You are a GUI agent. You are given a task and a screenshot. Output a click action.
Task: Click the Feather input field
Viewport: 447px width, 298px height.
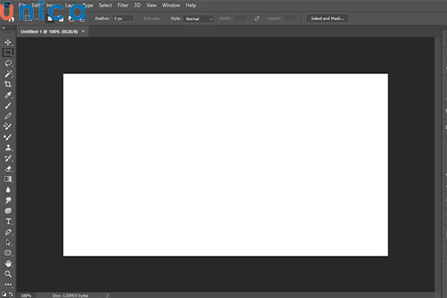tap(123, 18)
